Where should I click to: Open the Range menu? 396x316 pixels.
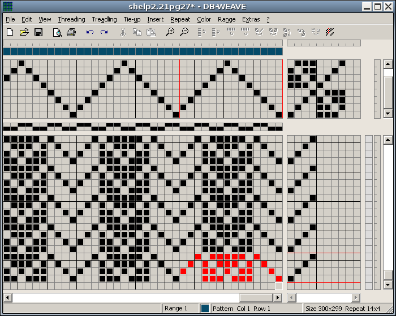(x=226, y=19)
